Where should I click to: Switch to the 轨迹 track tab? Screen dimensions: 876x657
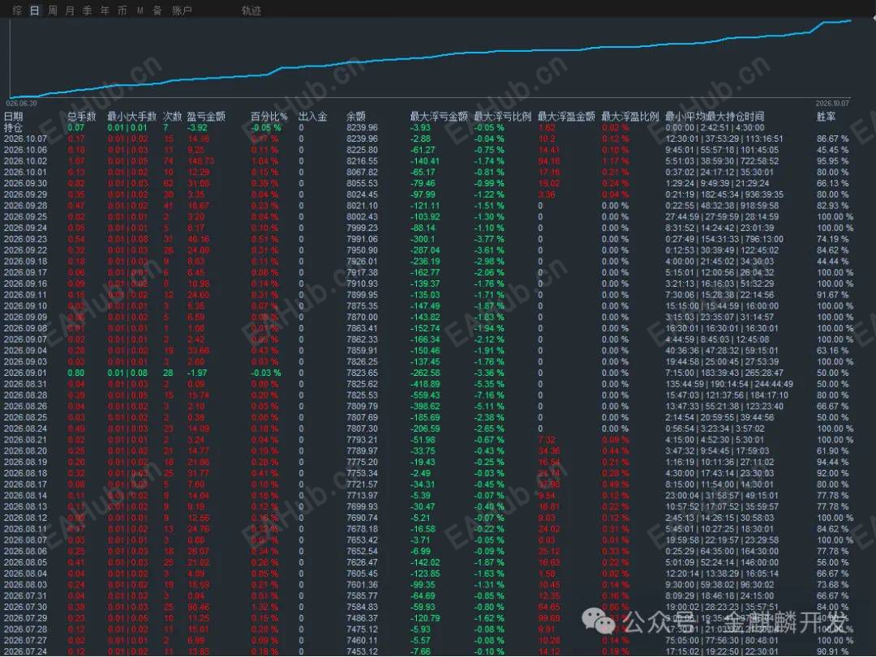251,10
